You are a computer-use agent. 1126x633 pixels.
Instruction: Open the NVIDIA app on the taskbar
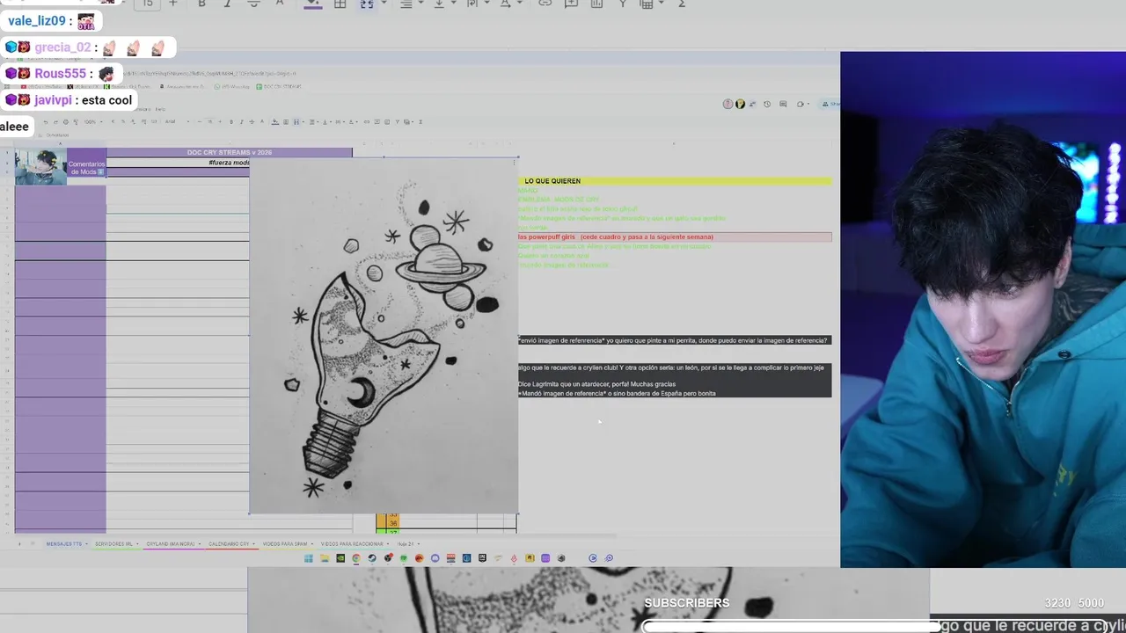tap(340, 558)
